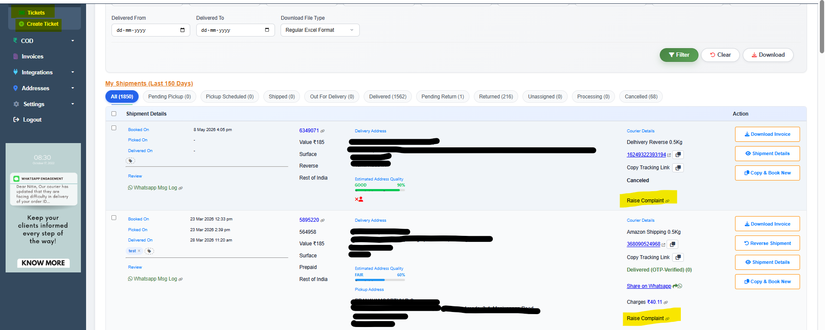Remove the test tag with its x

pos(139,251)
